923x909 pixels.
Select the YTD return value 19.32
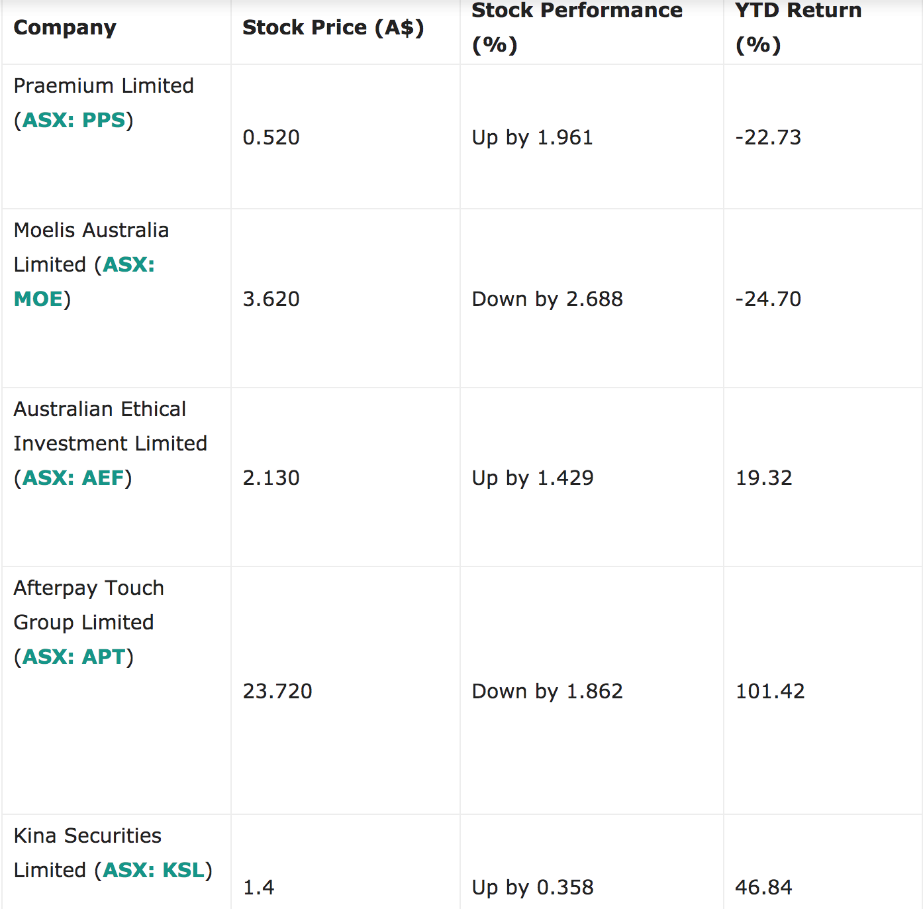(763, 478)
